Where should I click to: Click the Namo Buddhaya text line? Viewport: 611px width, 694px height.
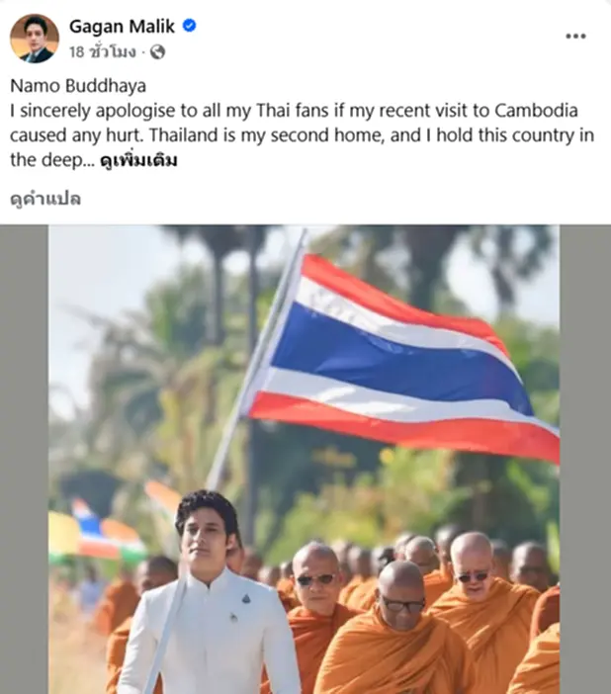pos(78,86)
